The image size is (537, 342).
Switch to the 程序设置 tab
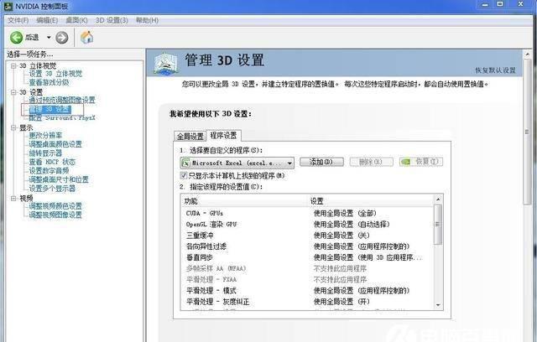(x=223, y=136)
